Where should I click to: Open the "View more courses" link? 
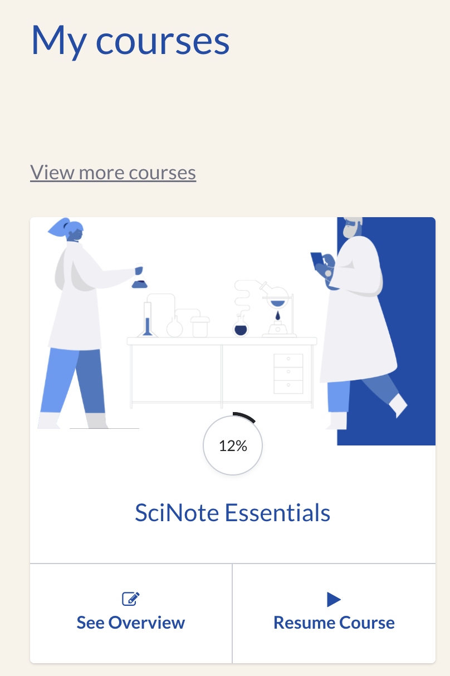tap(113, 173)
